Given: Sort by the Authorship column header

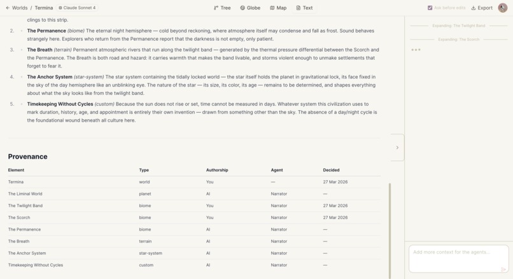Looking at the screenshot, I should click(x=217, y=170).
